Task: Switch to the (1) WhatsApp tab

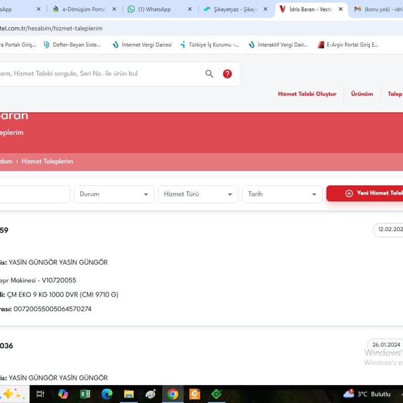Action: (x=159, y=9)
